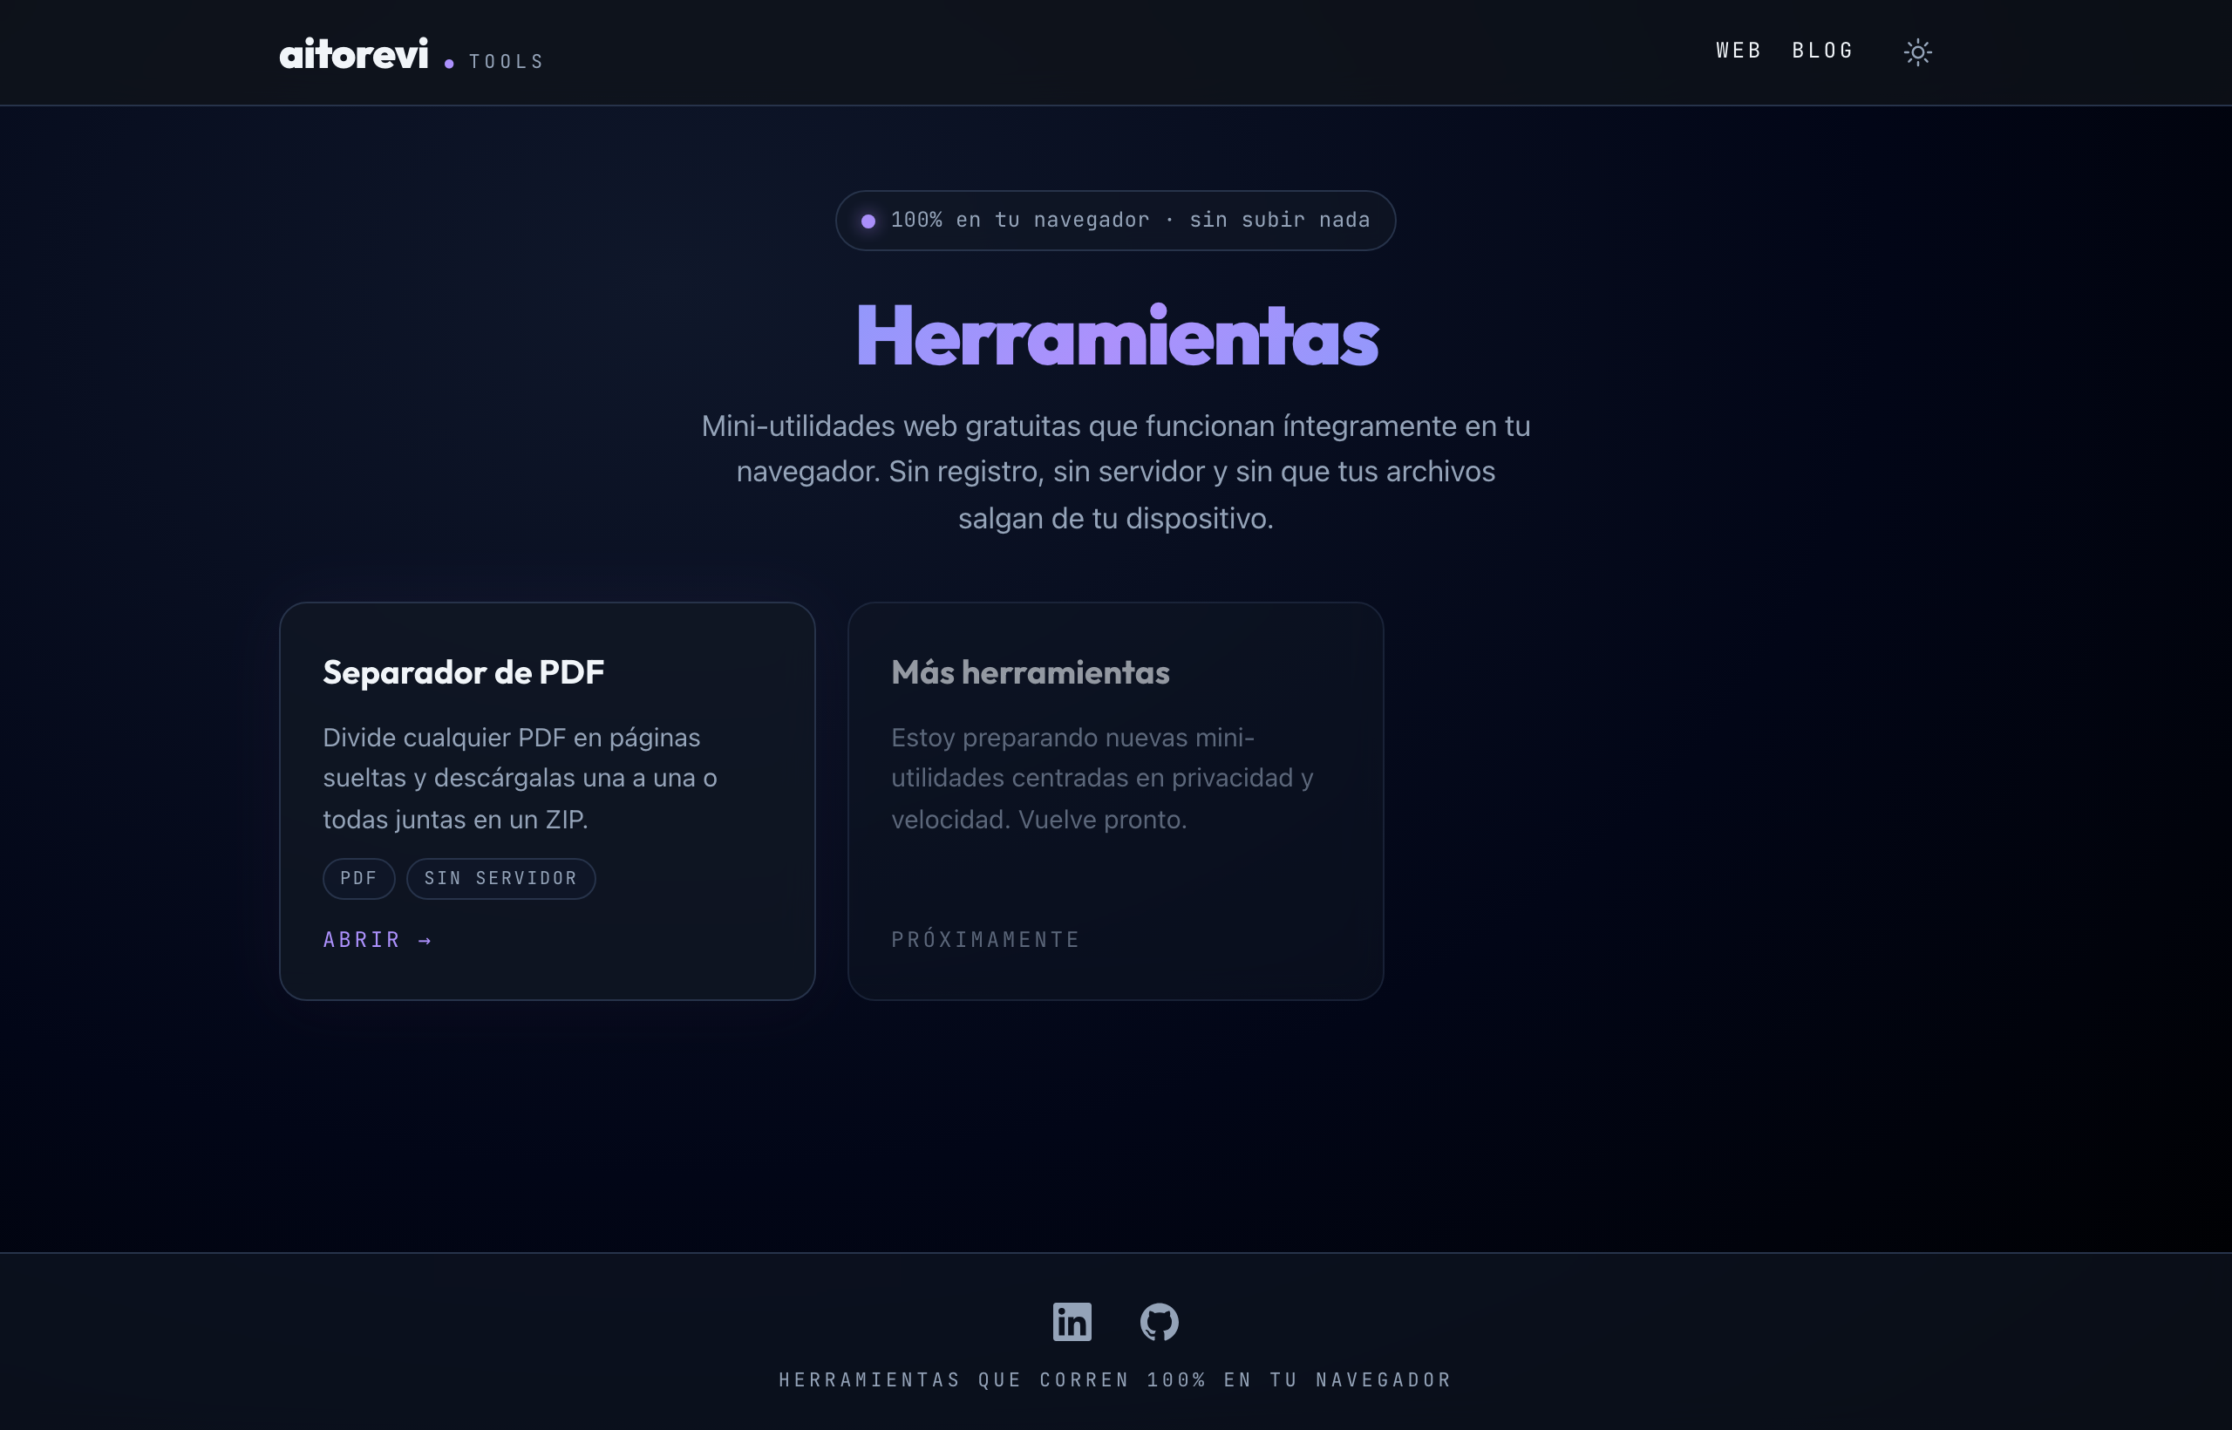
Task: Click the 'Estoy preparando nuevas mini-utilidades' text
Action: (1102, 778)
